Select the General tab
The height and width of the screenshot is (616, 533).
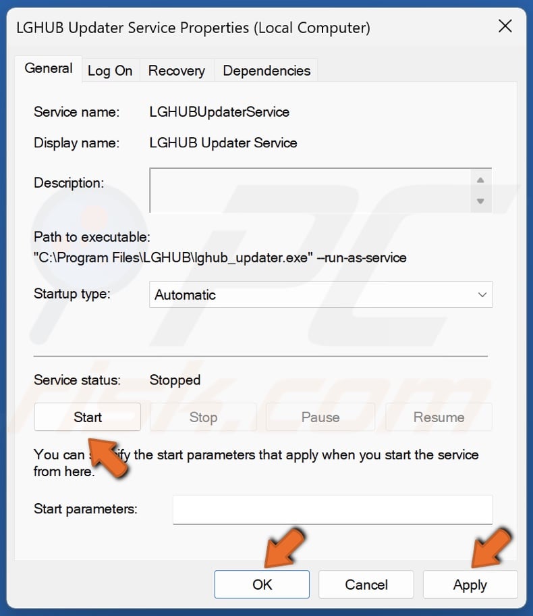pos(48,68)
